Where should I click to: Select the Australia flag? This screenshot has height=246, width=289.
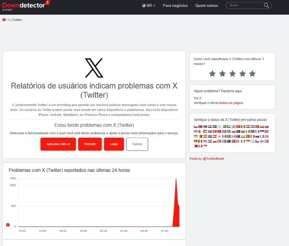pyautogui.click(x=238, y=136)
